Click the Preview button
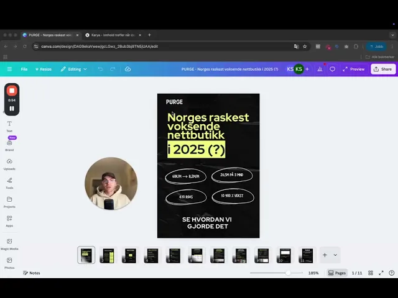398x298 pixels. point(354,69)
